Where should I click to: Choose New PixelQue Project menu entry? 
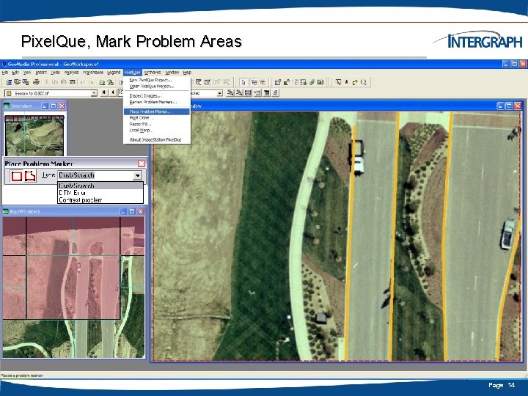click(x=157, y=80)
